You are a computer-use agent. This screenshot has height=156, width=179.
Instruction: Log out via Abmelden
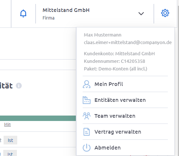125,148
